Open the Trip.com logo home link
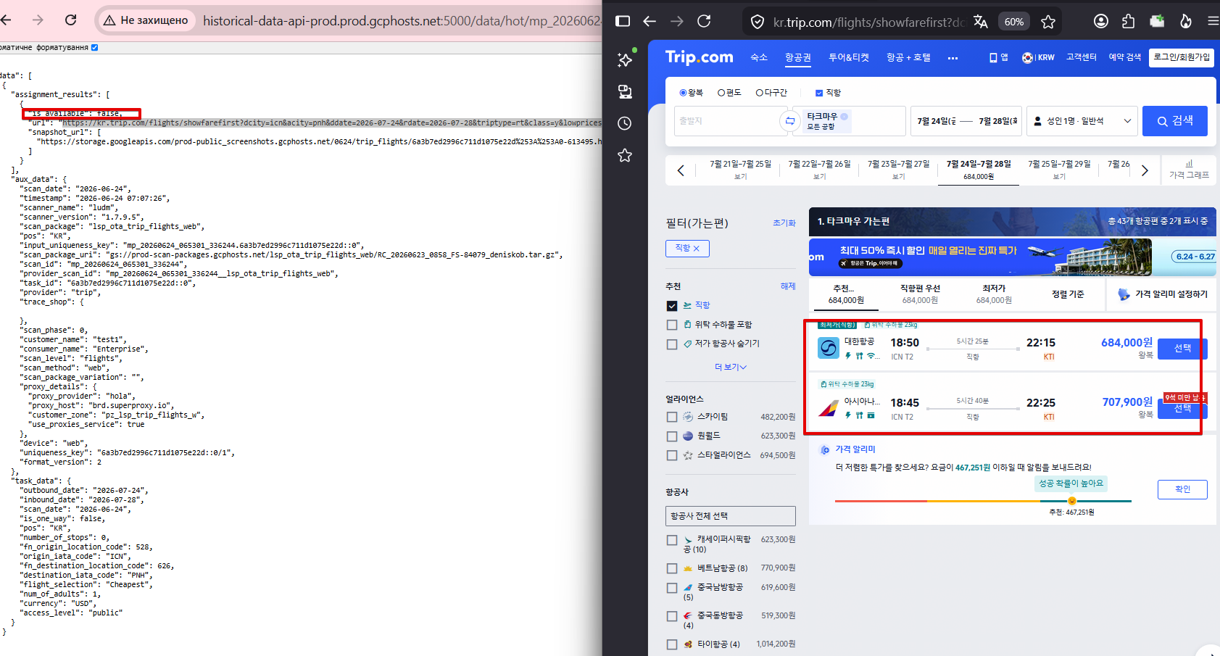 (700, 57)
